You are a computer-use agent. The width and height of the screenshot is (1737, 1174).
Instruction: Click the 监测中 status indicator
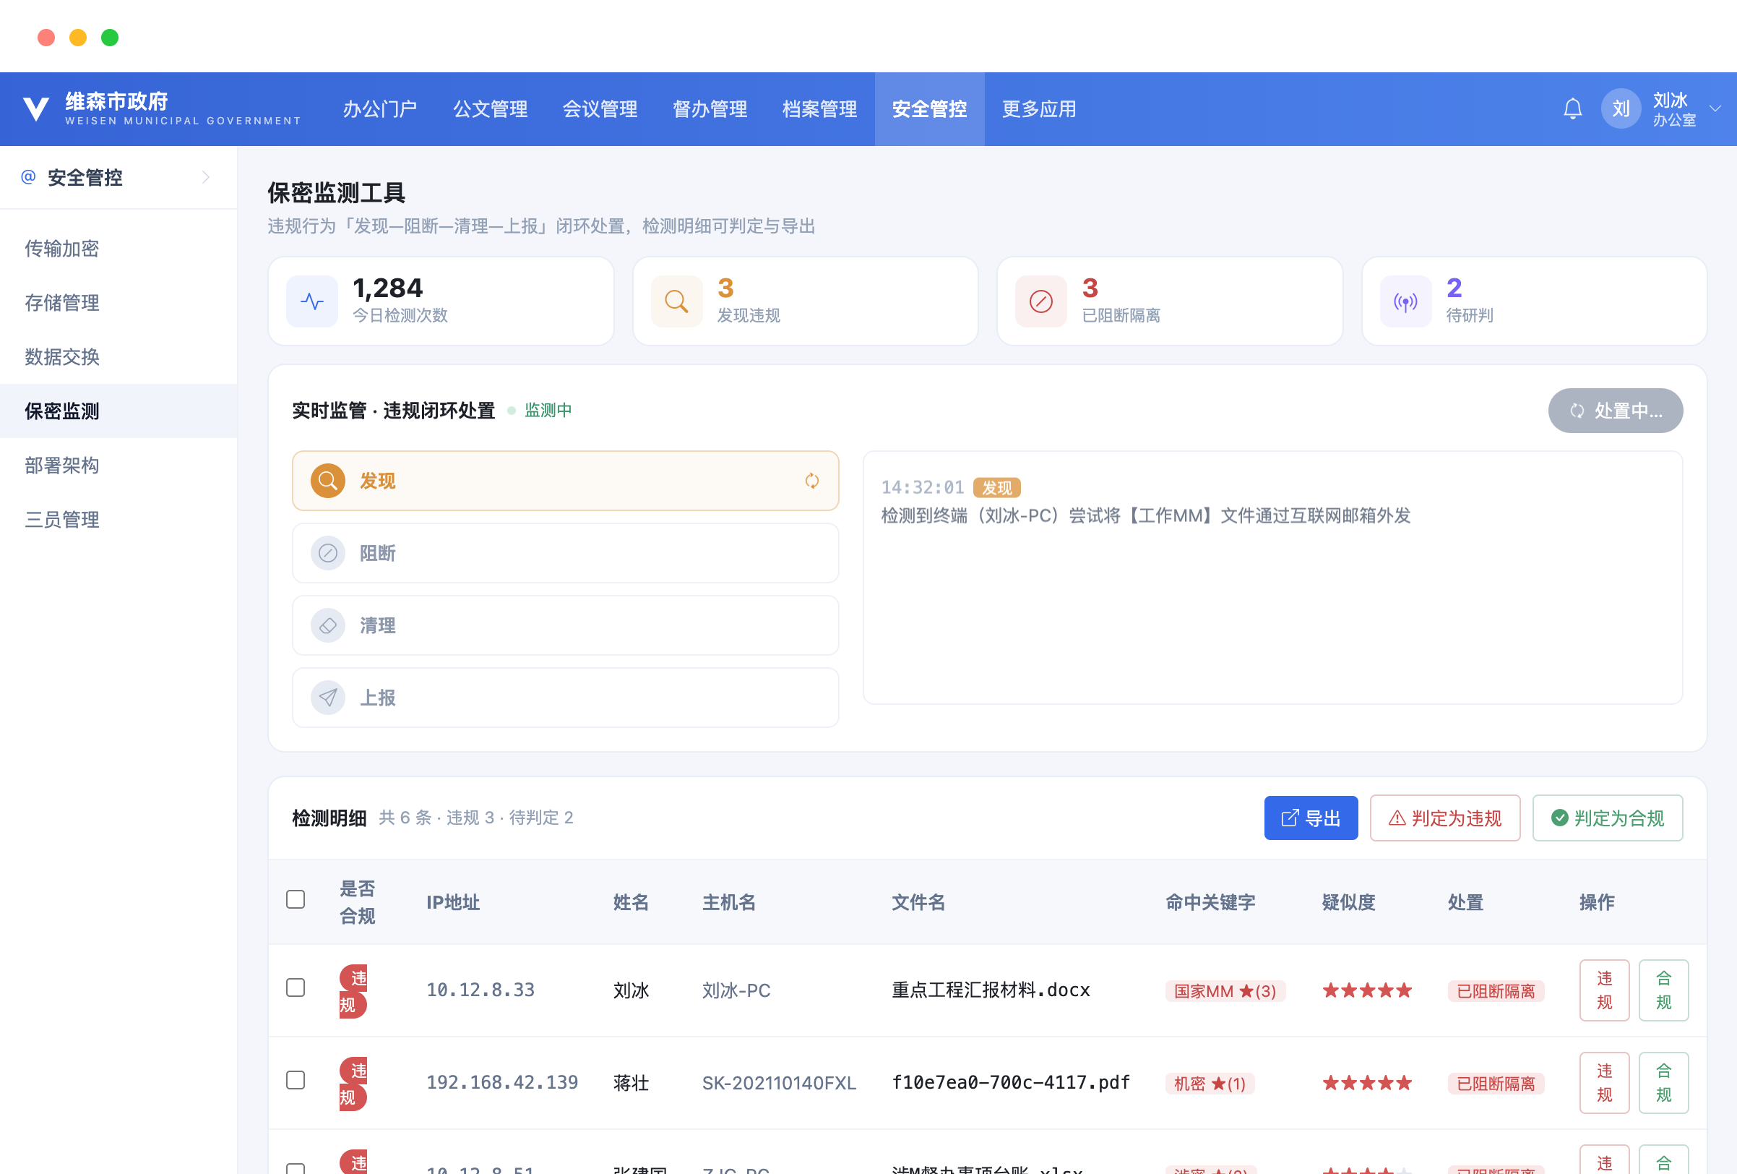(x=540, y=411)
